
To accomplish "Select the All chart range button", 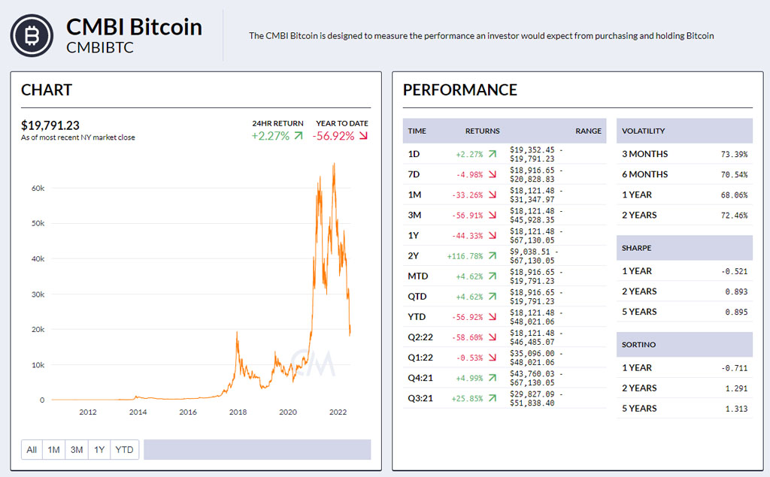I will [32, 449].
